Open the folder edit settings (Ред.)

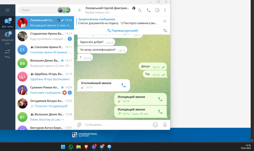[x=8, y=54]
